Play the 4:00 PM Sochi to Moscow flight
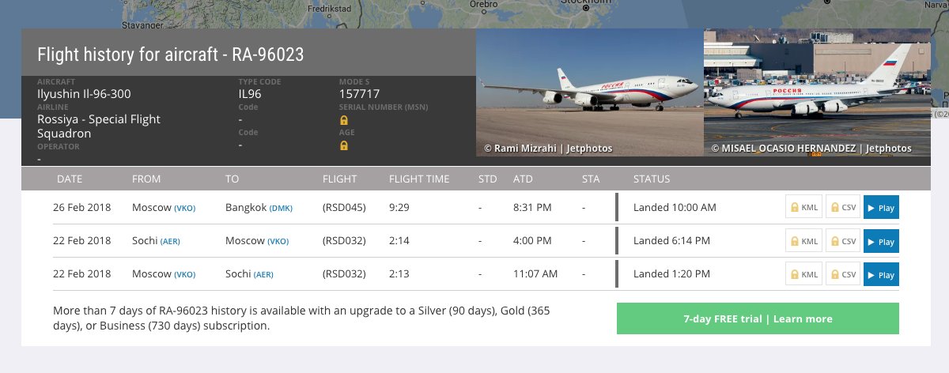The image size is (949, 373). coord(881,241)
